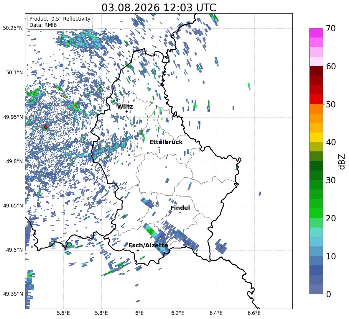Image resolution: width=349 pixels, height=319 pixels.
Task: Click the 6.2°E longitude axis label
Action: pyautogui.click(x=178, y=313)
